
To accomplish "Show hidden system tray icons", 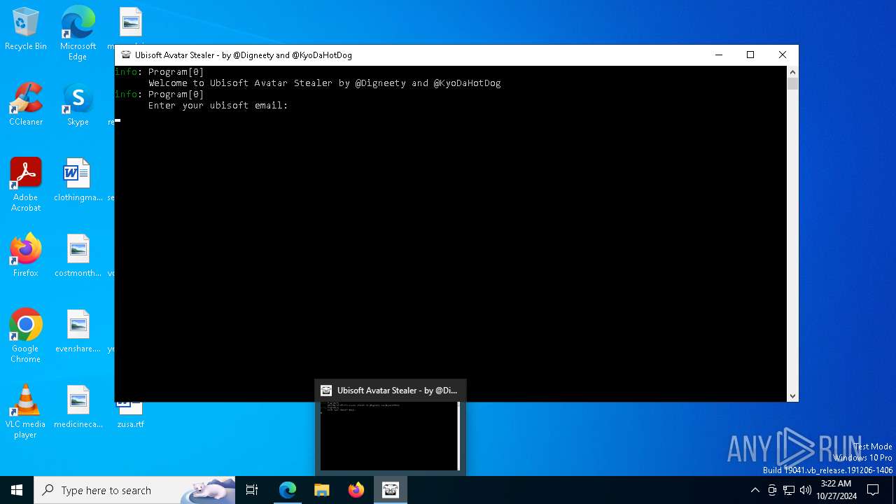I will pyautogui.click(x=755, y=490).
